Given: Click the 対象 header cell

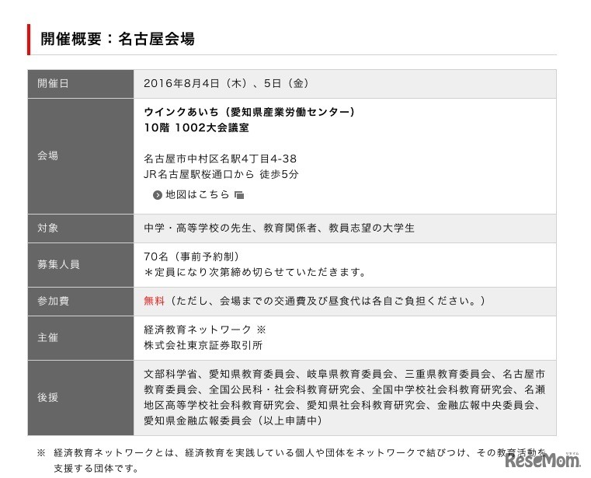Looking at the screenshot, I should click(x=81, y=229).
